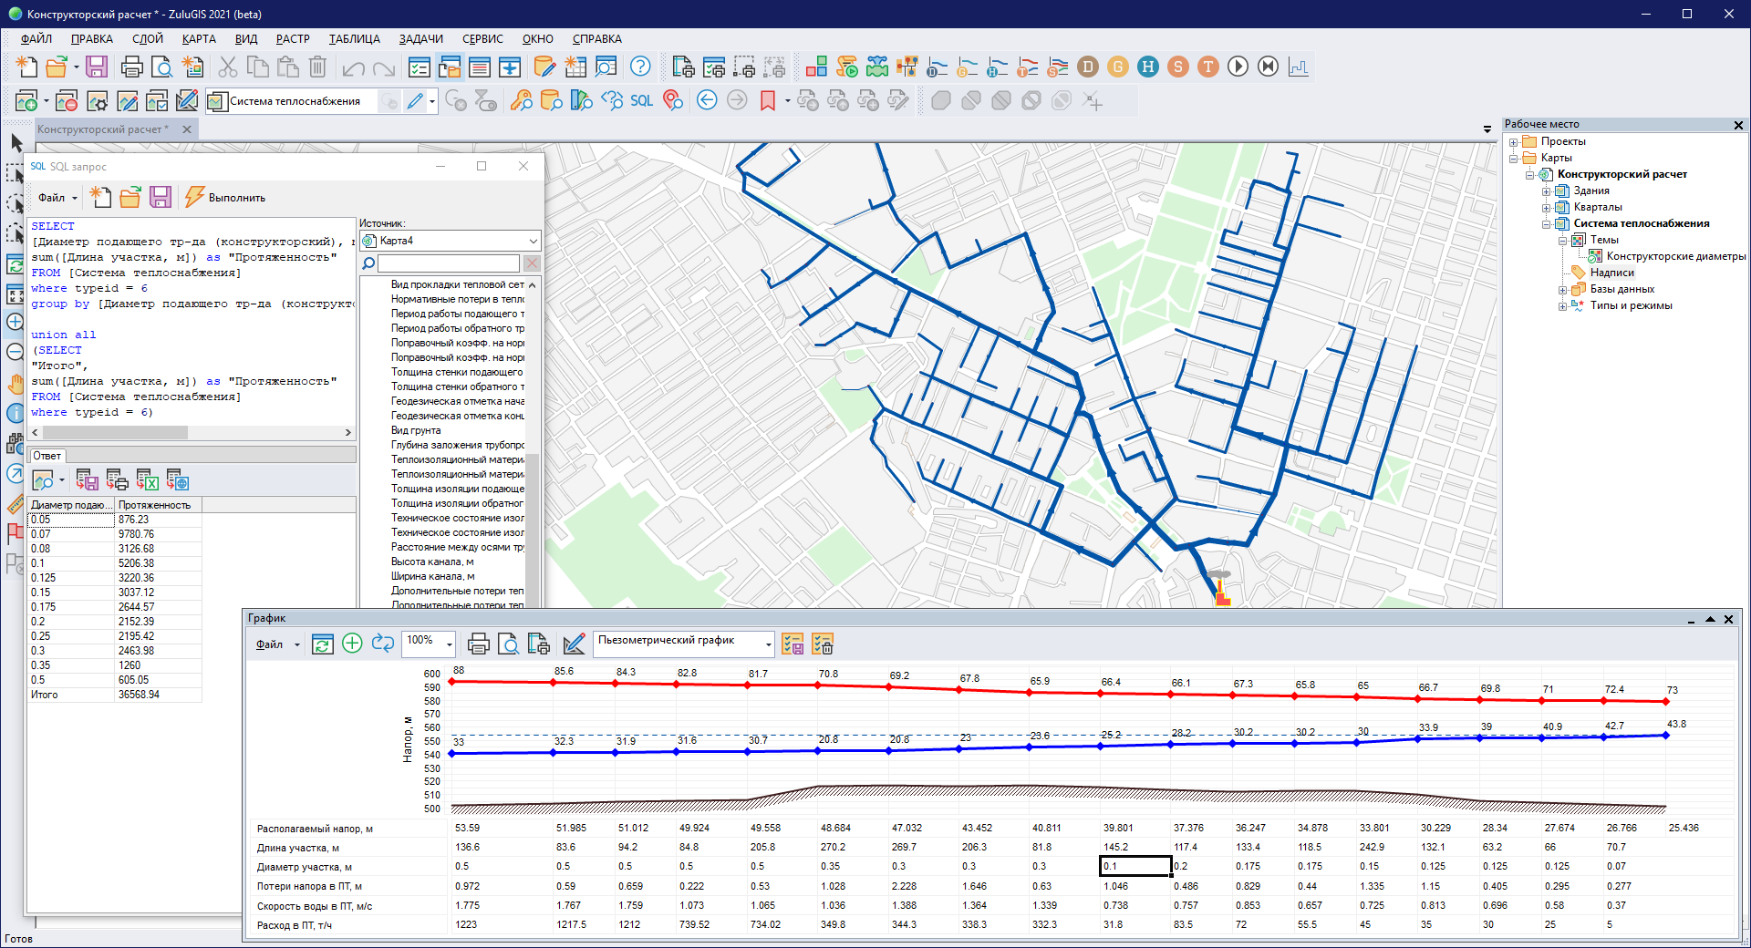1751x948 pixels.
Task: Select the Pan hand tool
Action: tap(16, 383)
